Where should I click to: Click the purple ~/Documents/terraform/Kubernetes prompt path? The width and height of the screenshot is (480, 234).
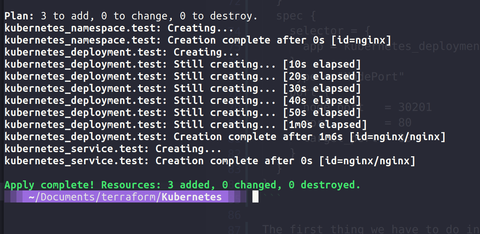(x=125, y=197)
